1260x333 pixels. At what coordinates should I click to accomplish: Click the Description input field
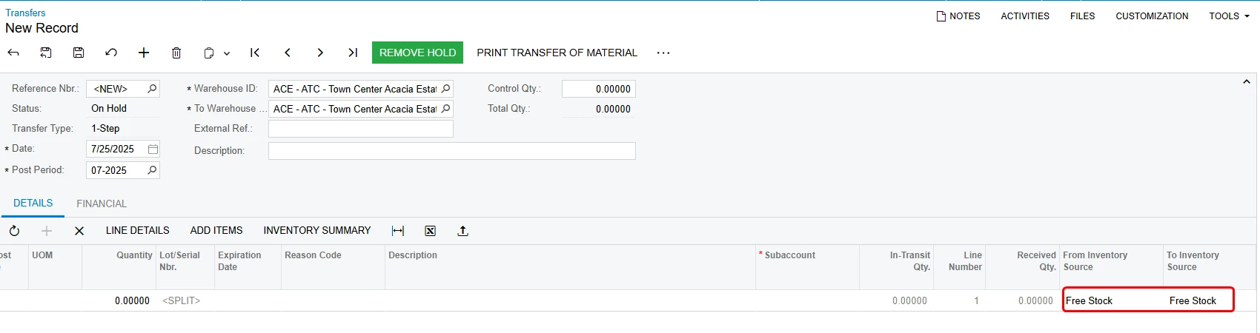(x=452, y=151)
